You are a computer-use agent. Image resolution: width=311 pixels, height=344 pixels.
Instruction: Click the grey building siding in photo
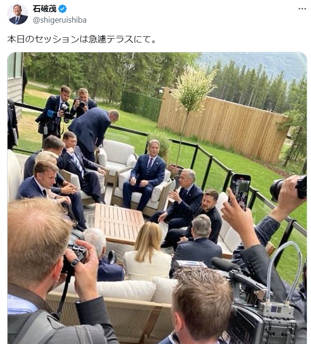16,88
